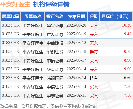
Task: Select the 浦银国际 broker cell
Action: pyautogui.click(x=55, y=78)
